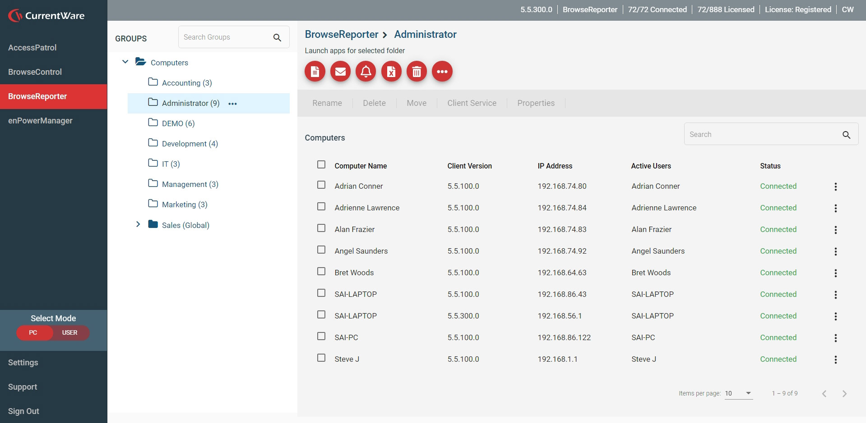Open Support in the sidebar
This screenshot has width=866, height=423.
(x=23, y=387)
